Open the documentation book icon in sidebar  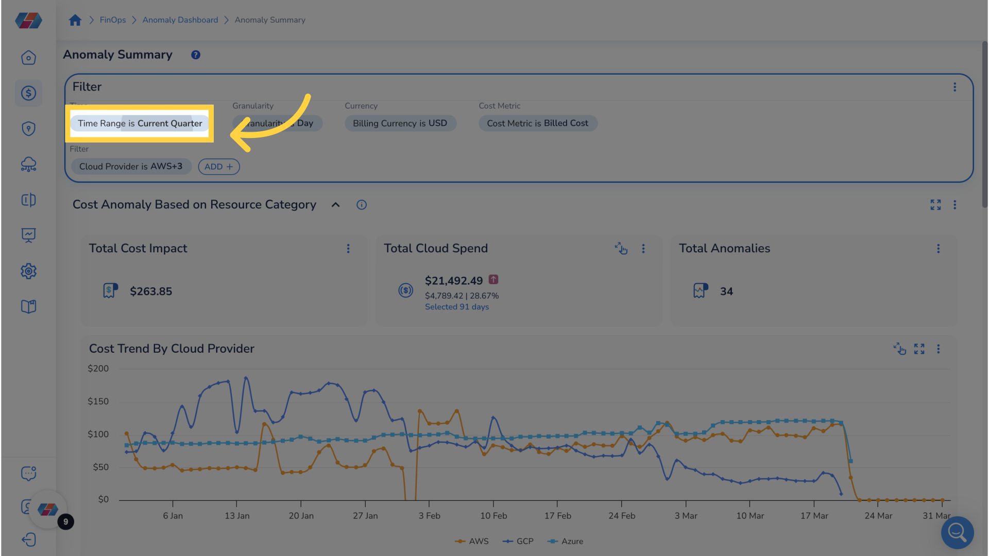28,306
